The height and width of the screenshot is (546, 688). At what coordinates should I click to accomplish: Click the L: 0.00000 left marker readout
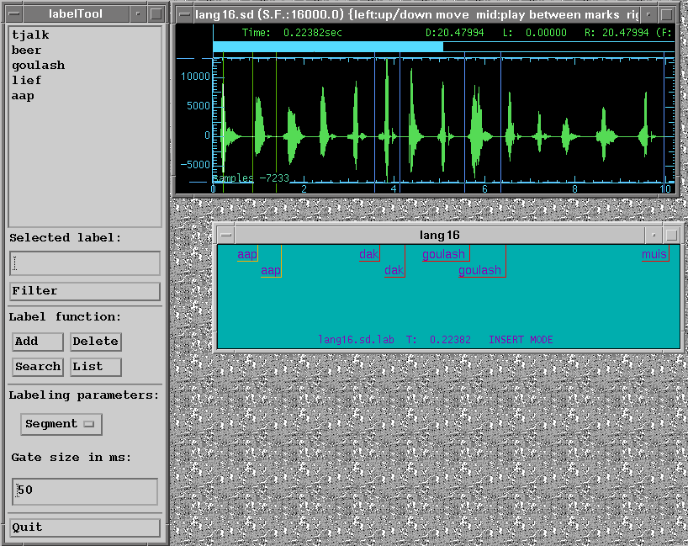click(x=534, y=33)
